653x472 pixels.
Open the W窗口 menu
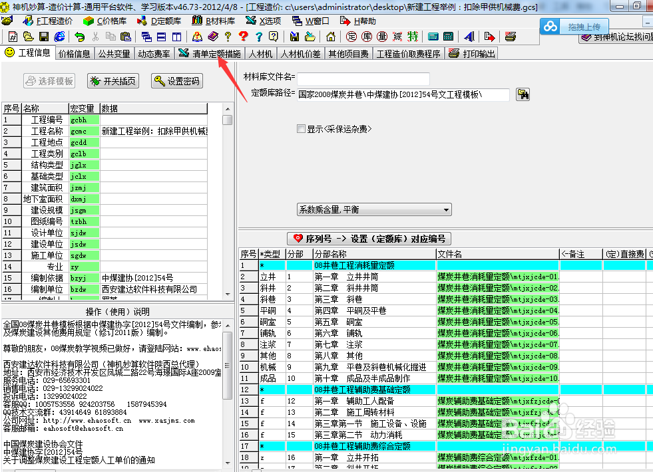click(x=311, y=21)
